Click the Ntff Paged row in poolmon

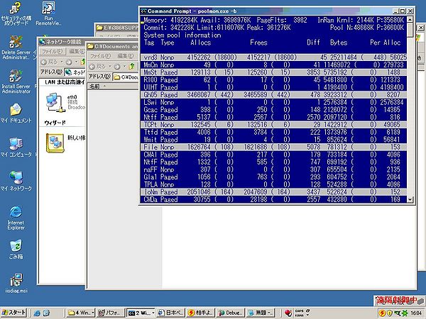(273, 117)
